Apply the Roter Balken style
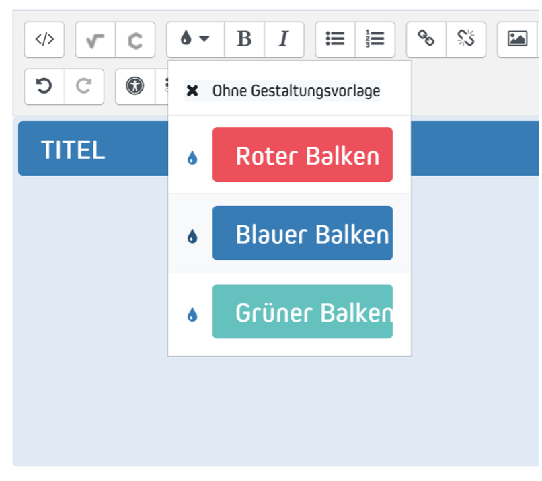The image size is (542, 481). click(x=303, y=155)
